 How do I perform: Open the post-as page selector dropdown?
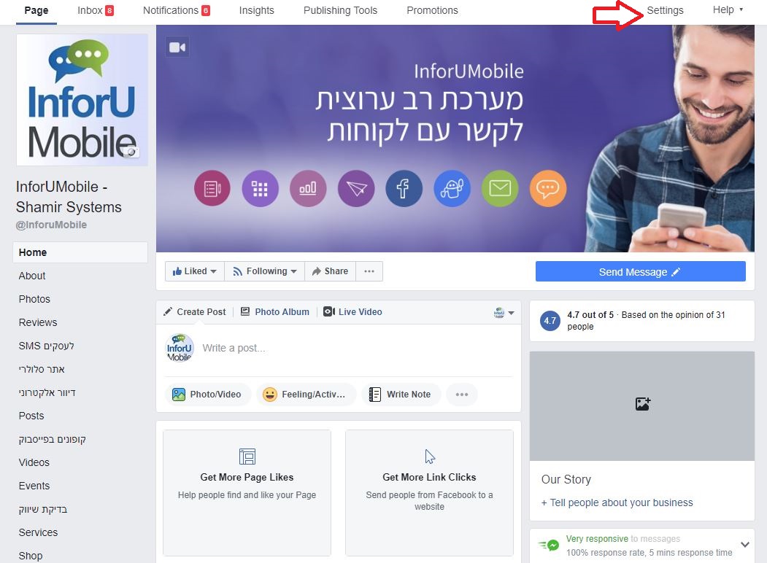(504, 313)
